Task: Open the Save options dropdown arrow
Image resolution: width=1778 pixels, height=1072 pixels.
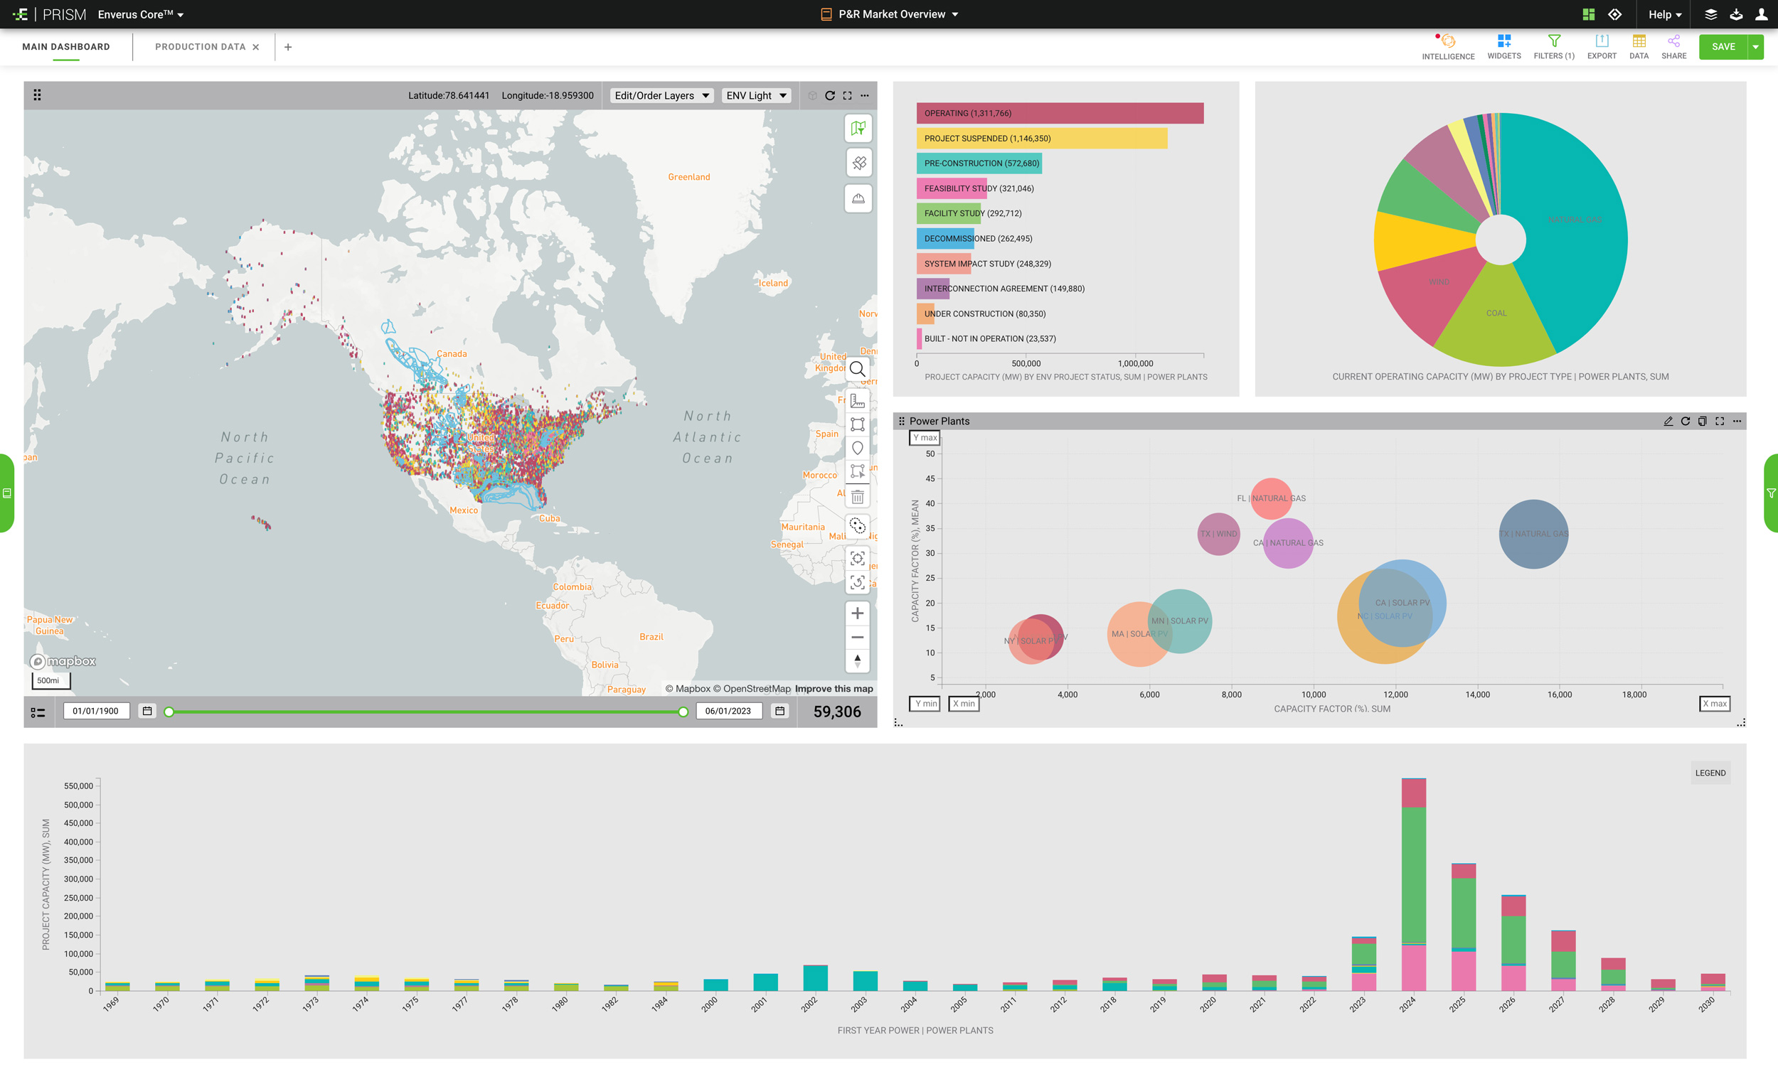Action: coord(1756,47)
